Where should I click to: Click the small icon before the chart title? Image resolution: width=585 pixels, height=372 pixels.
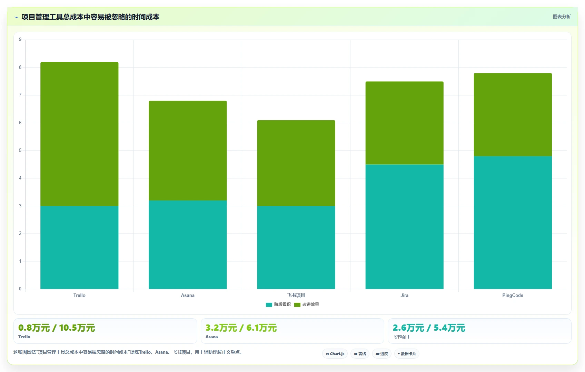[x=16, y=17]
